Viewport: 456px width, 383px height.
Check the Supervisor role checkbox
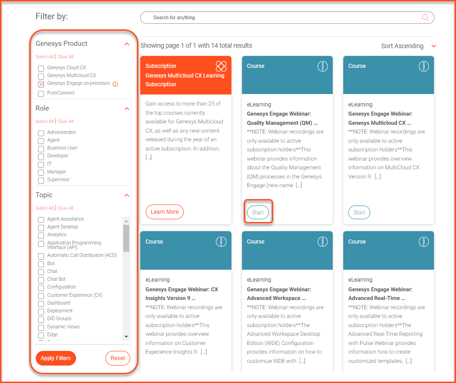pos(41,180)
